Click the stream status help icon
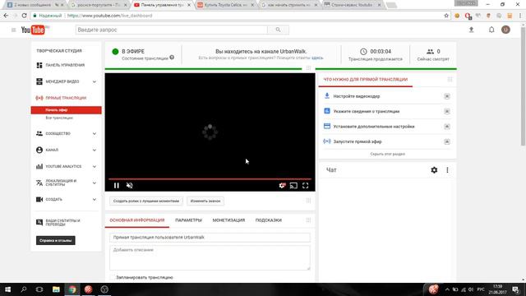 (172, 58)
